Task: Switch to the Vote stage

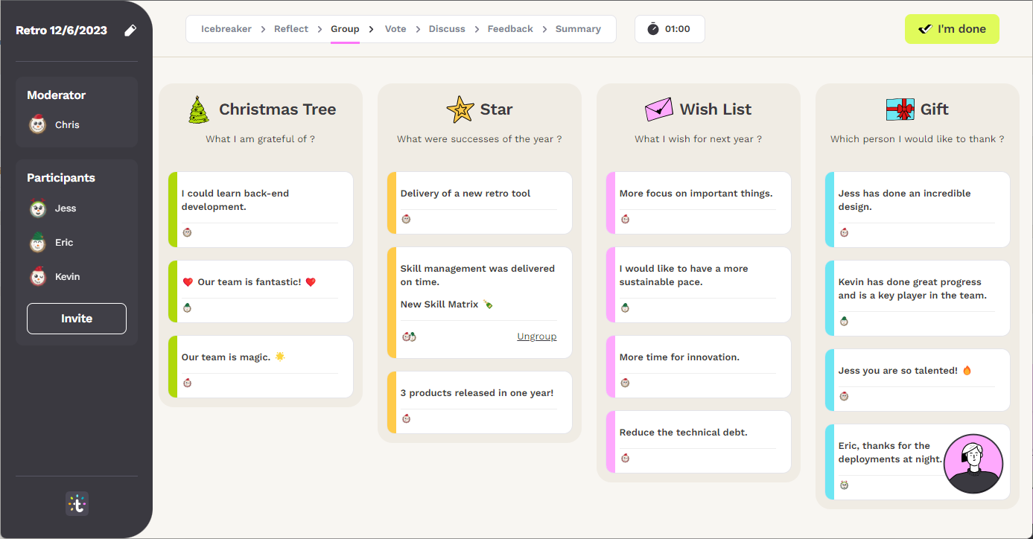Action: pyautogui.click(x=395, y=28)
